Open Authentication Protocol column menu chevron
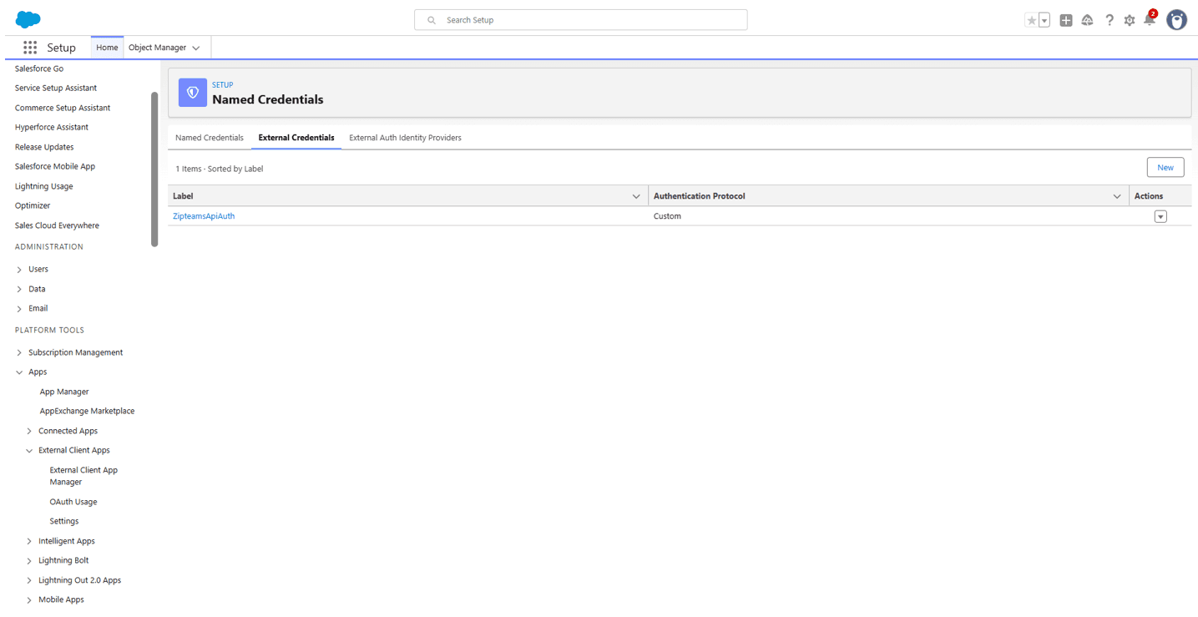Screen dimensions: 1198x617 tap(1117, 196)
